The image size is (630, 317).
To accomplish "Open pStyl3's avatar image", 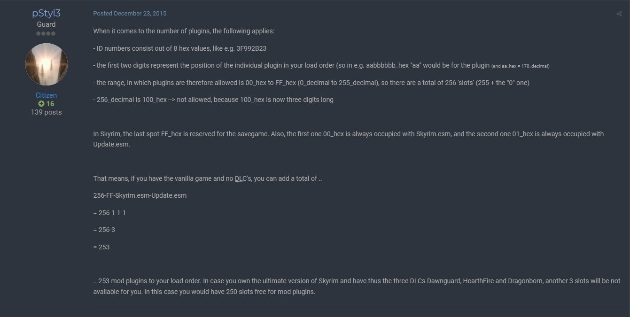I will [x=46, y=64].
